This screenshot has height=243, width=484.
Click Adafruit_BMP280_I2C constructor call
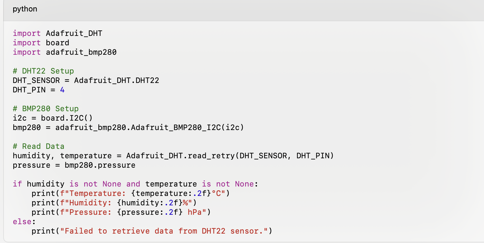coord(176,127)
